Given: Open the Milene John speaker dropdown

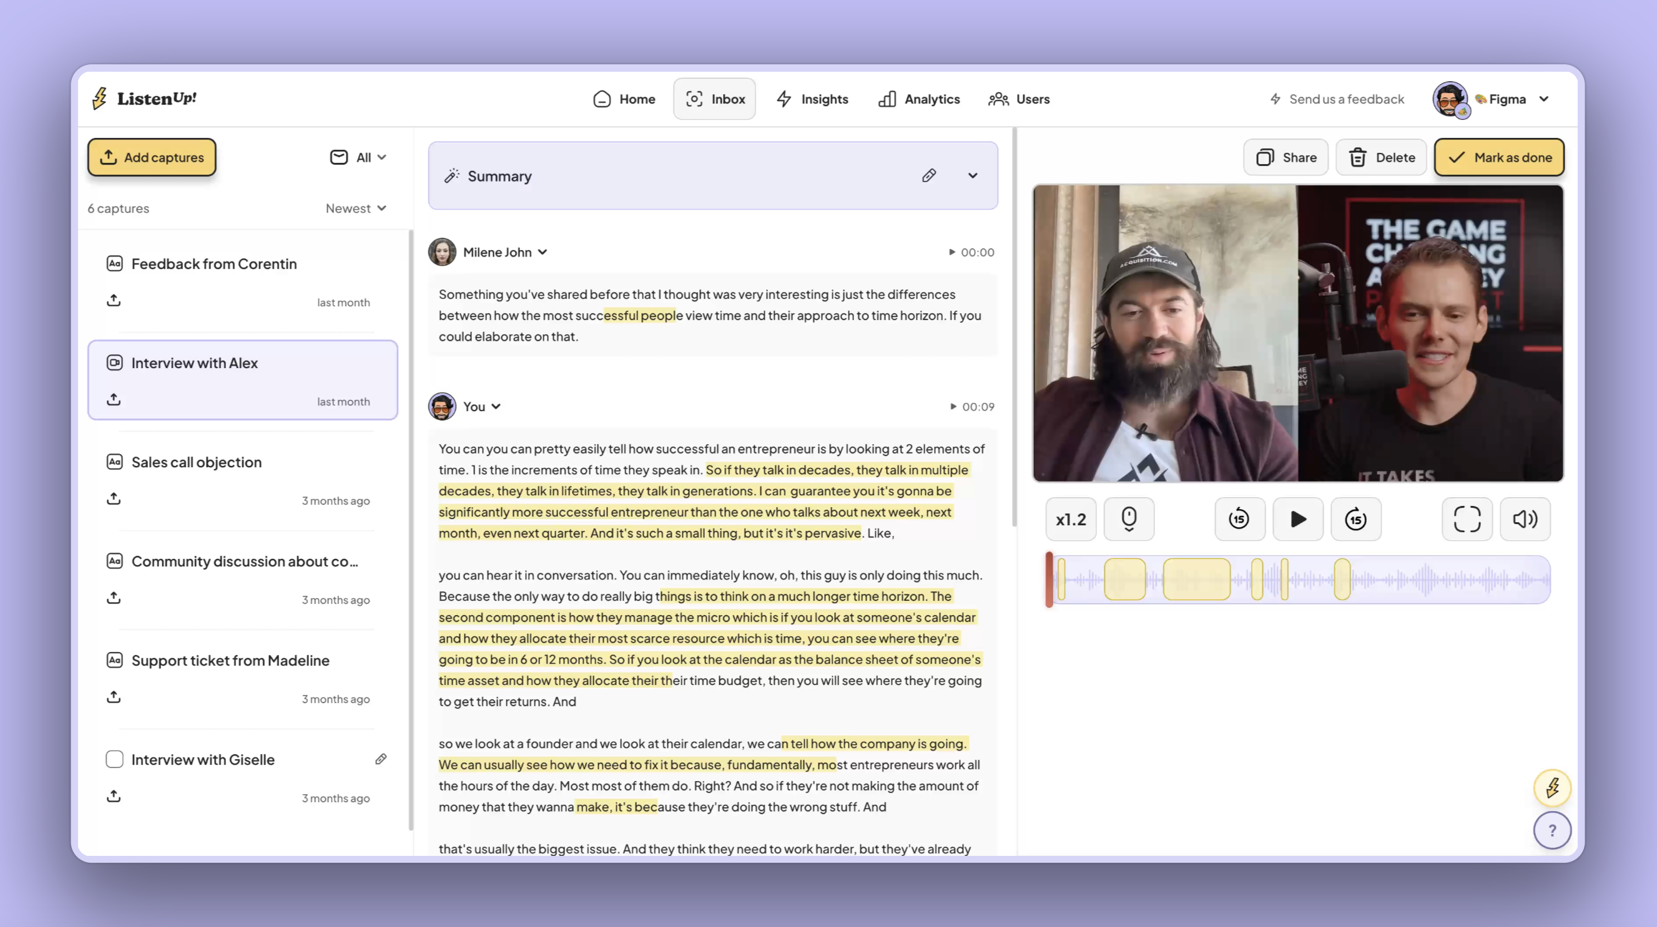Looking at the screenshot, I should pyautogui.click(x=543, y=252).
